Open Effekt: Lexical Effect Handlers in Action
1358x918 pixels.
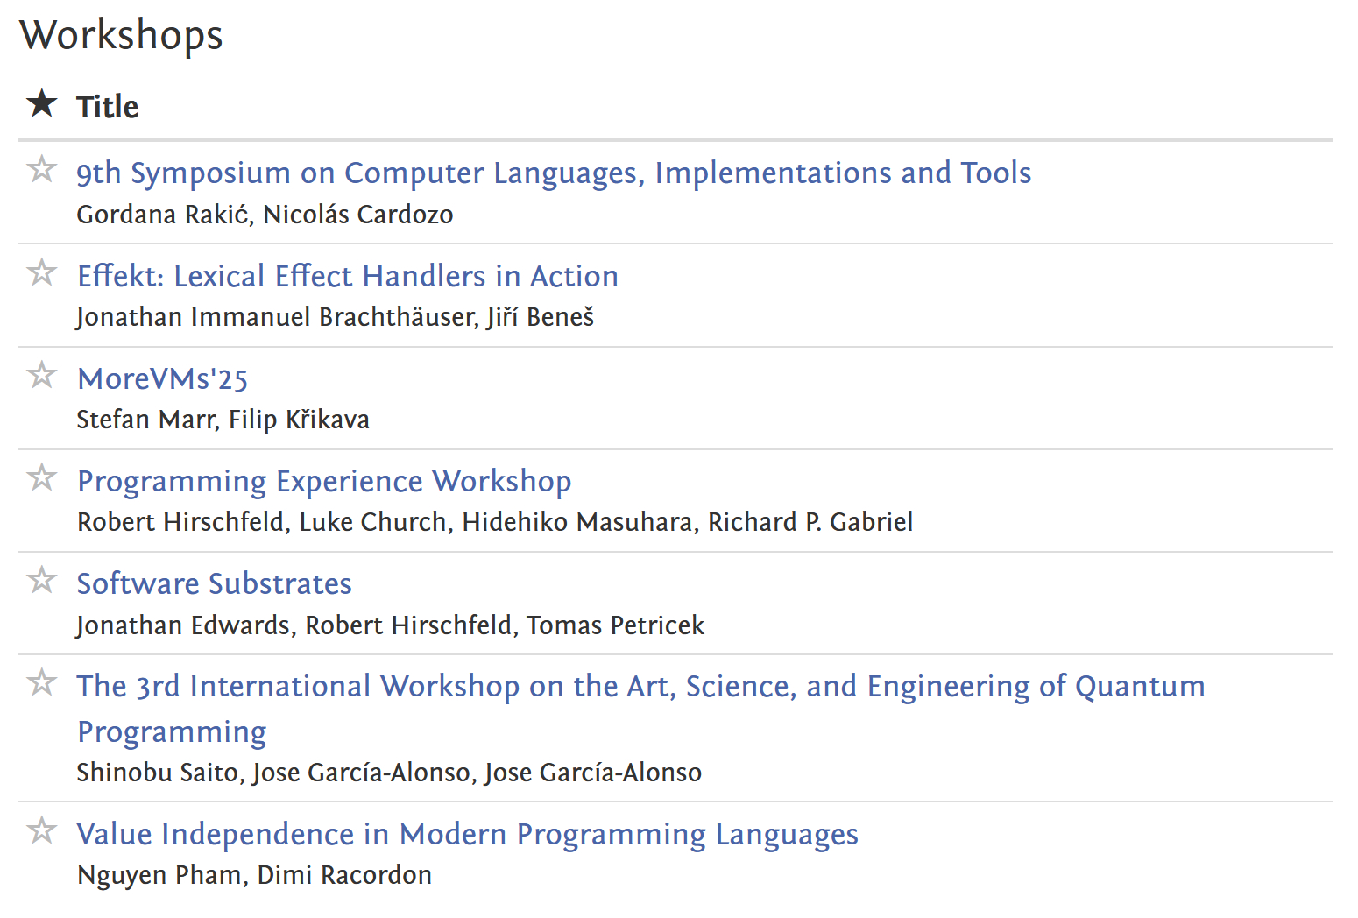point(348,276)
